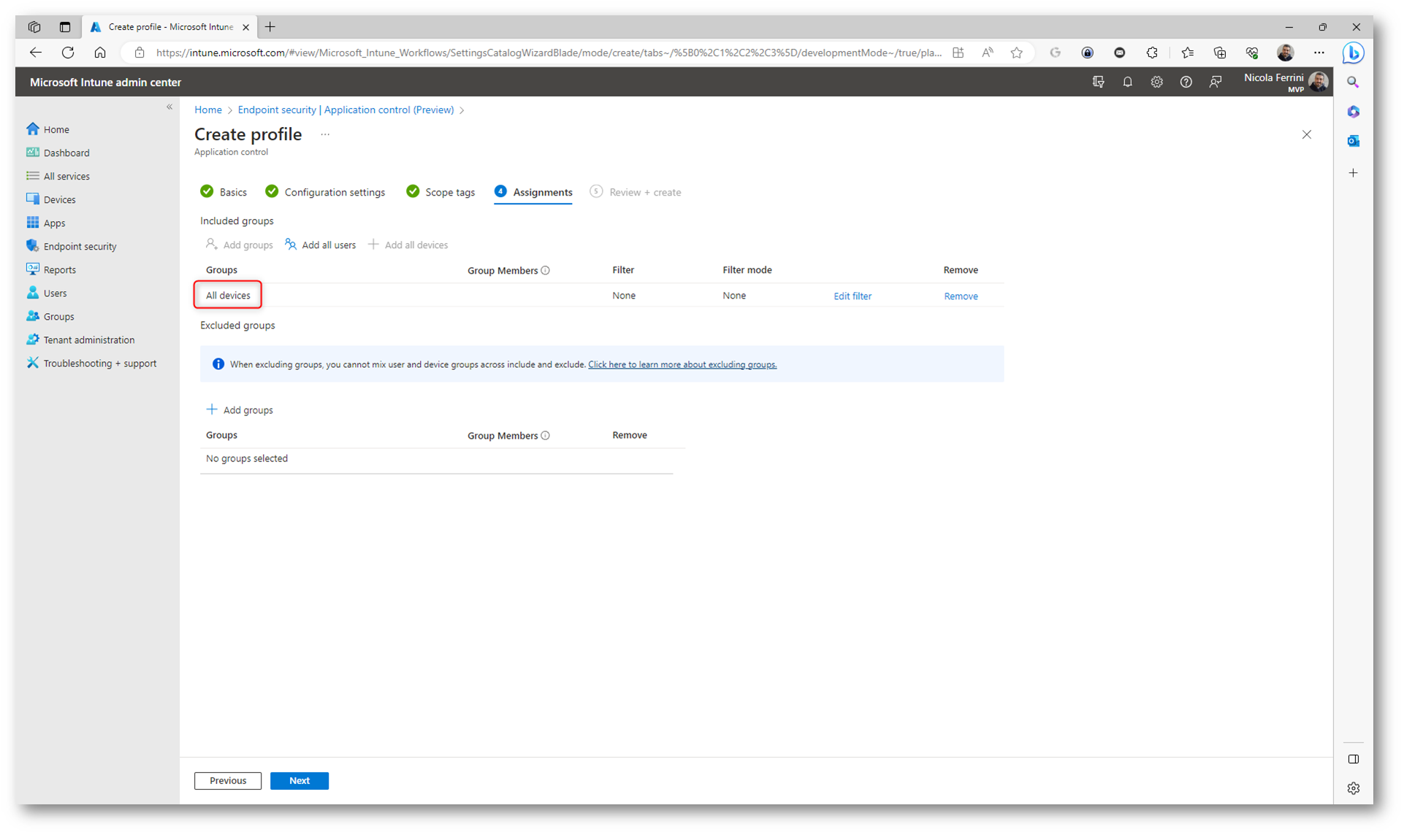This screenshot has height=835, width=1404.
Task: Open a new browser tab
Action: 270,27
